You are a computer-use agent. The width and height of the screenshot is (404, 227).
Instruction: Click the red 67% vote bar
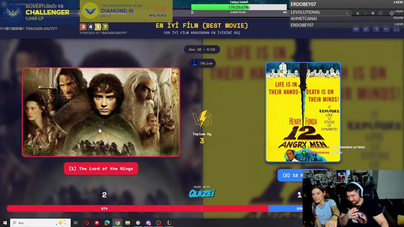137,209
